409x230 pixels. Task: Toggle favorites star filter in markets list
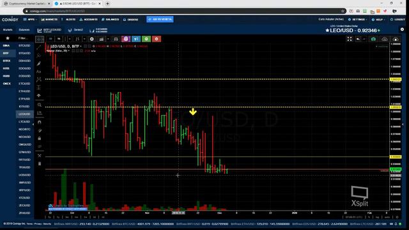click(8, 38)
